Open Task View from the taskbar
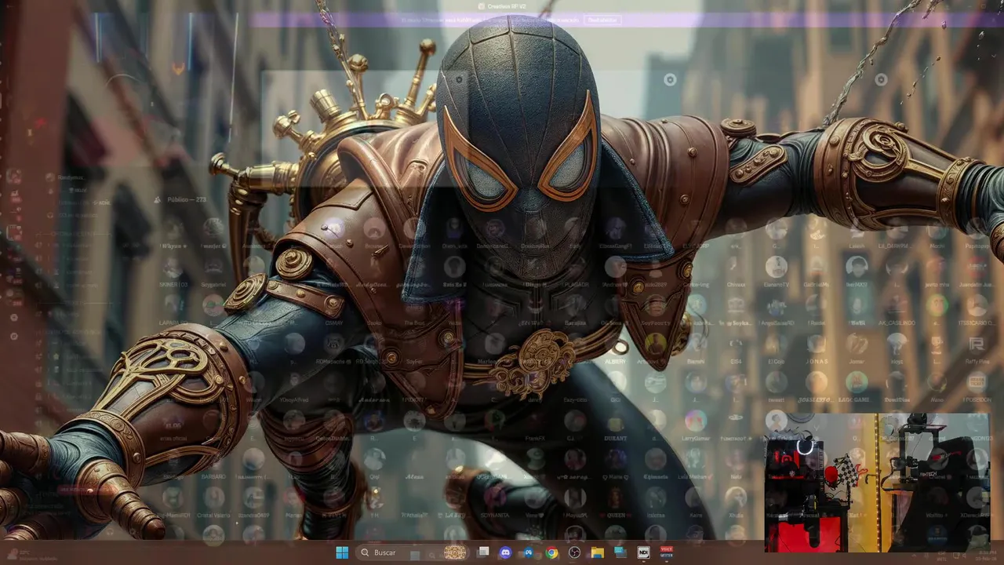The width and height of the screenshot is (1004, 565). pyautogui.click(x=483, y=552)
